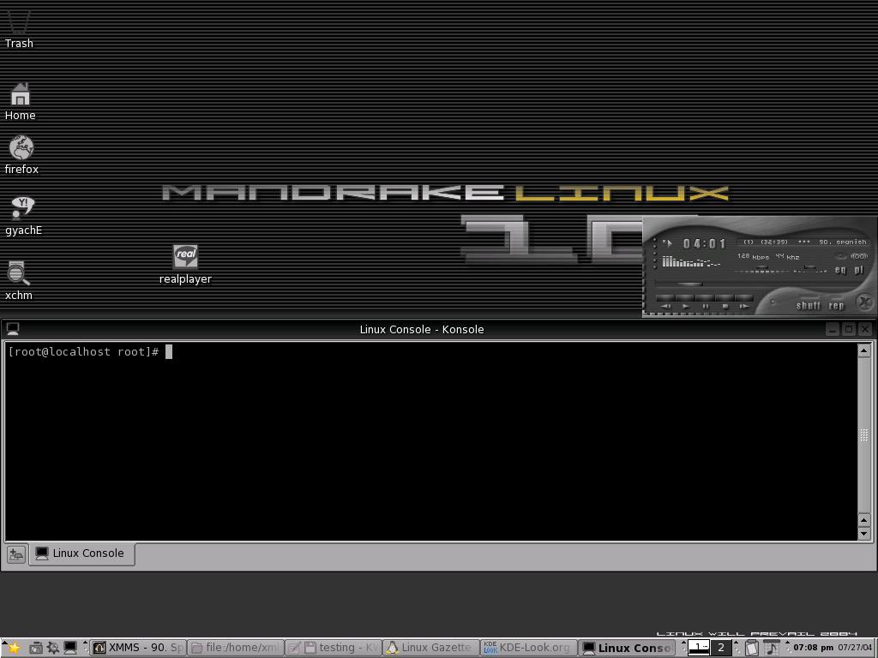Screen dimensions: 878x658
Task: Launch firefox from the desktop
Action: (21, 154)
